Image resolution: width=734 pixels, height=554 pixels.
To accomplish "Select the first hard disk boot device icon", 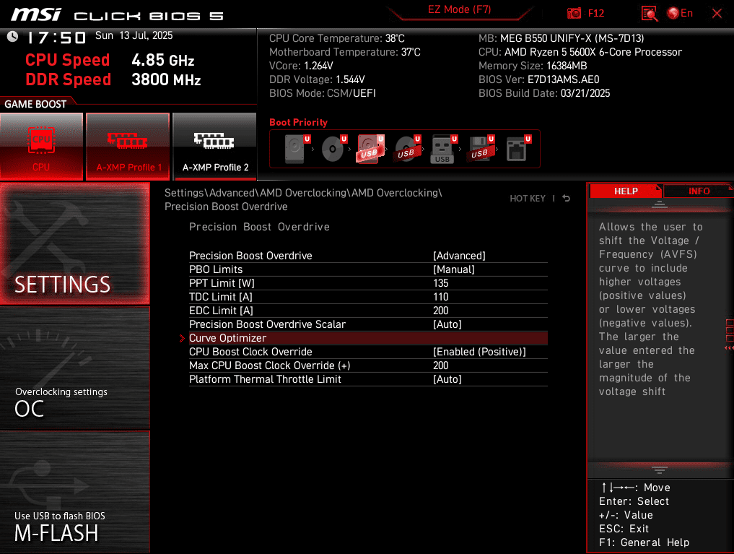I will 297,149.
